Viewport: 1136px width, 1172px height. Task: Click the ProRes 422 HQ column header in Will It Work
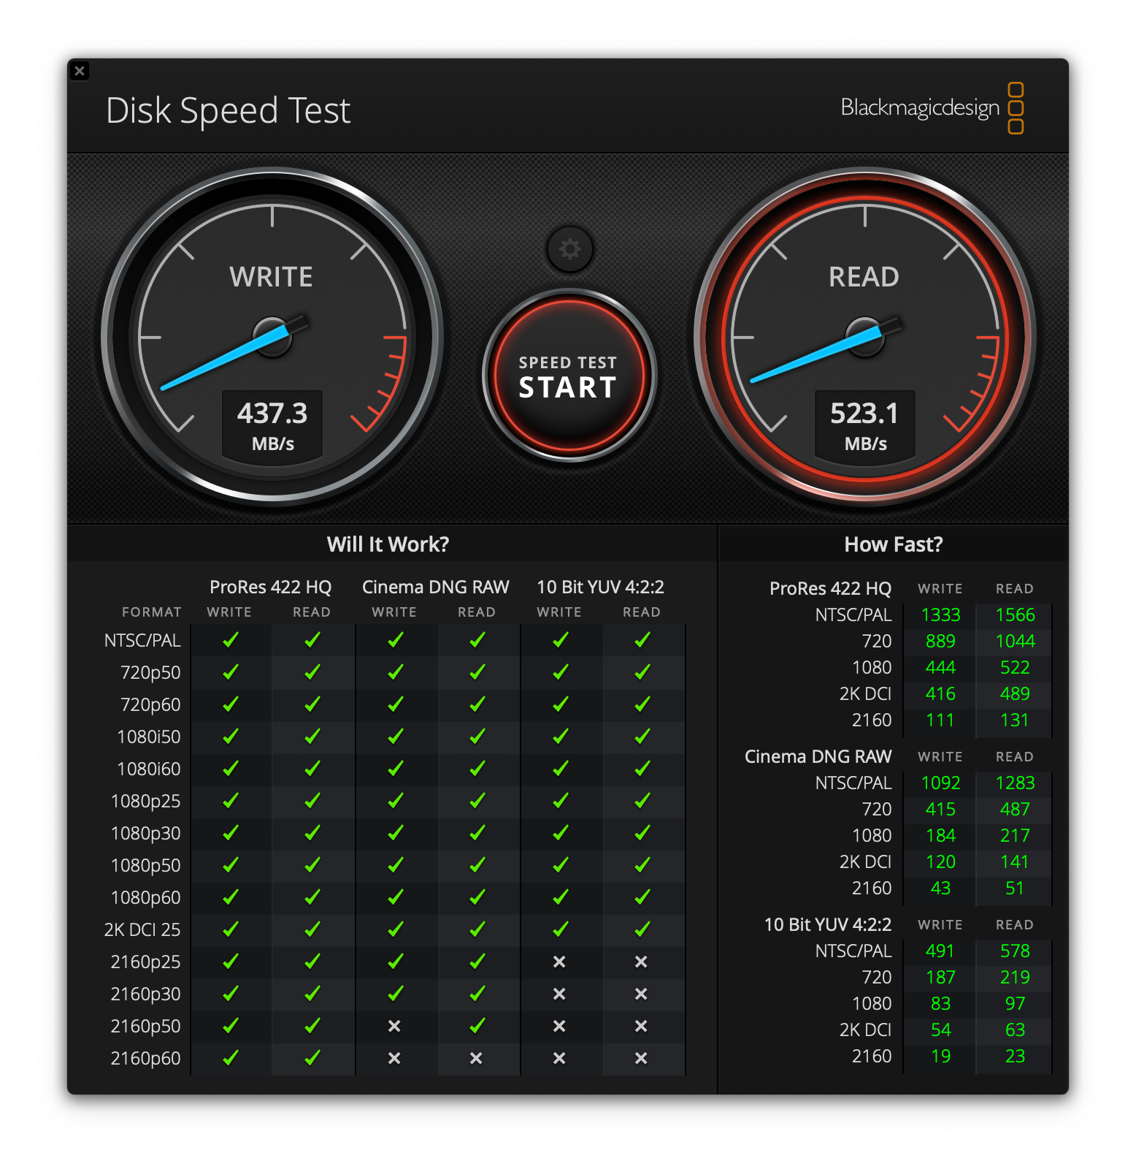[x=271, y=587]
